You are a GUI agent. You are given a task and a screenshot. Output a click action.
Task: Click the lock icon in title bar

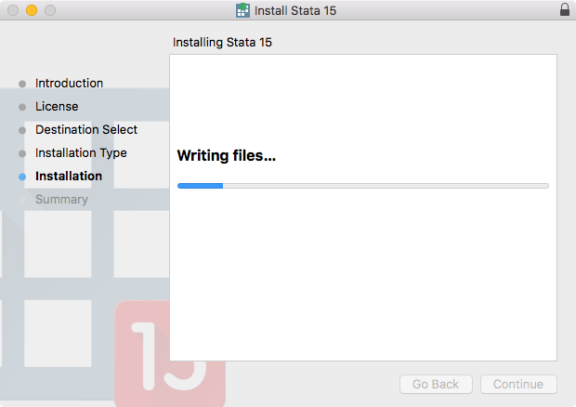pyautogui.click(x=565, y=9)
